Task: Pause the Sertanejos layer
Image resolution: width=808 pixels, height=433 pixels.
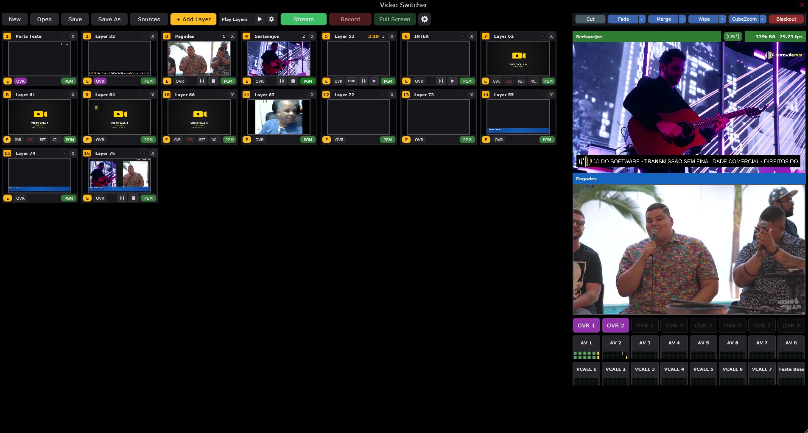Action: 282,81
